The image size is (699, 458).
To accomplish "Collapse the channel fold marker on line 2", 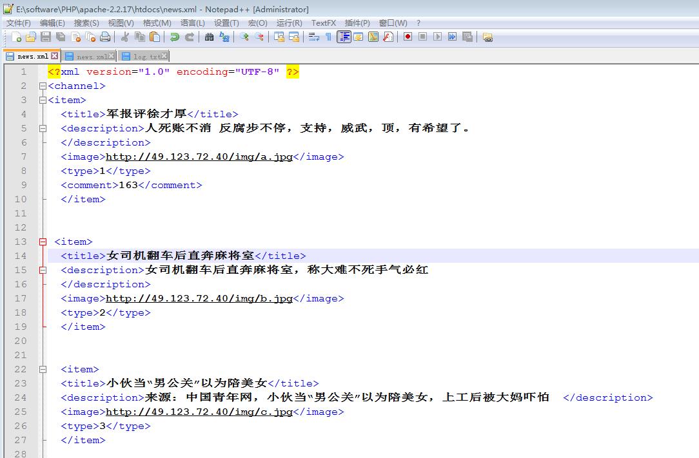I will click(43, 86).
